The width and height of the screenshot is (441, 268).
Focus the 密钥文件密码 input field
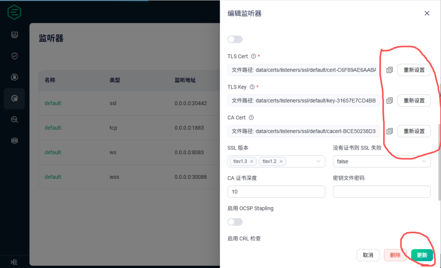point(382,192)
